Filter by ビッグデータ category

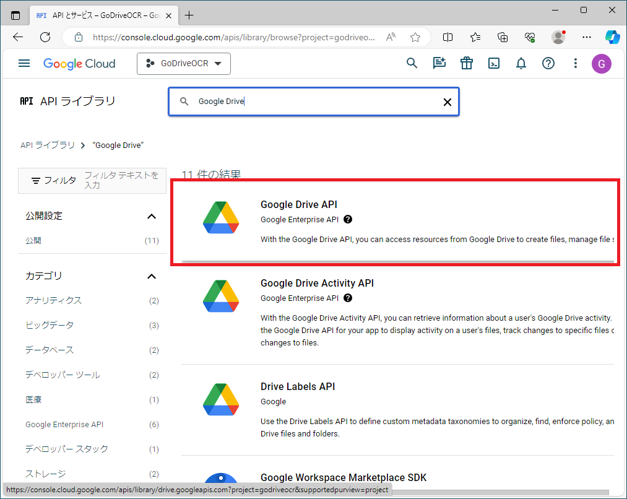click(50, 326)
